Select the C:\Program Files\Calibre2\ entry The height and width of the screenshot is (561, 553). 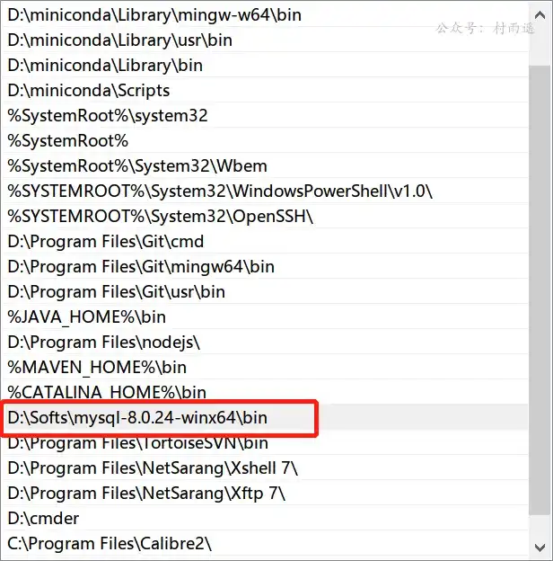pyautogui.click(x=266, y=543)
